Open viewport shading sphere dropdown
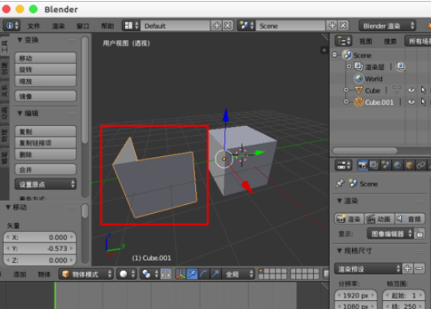The width and height of the screenshot is (431, 309). tap(126, 274)
